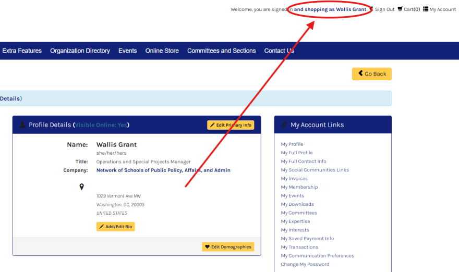
Task: Visit the My Membership link
Action: pos(299,187)
